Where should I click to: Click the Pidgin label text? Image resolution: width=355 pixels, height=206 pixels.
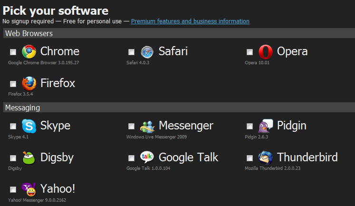[292, 126]
